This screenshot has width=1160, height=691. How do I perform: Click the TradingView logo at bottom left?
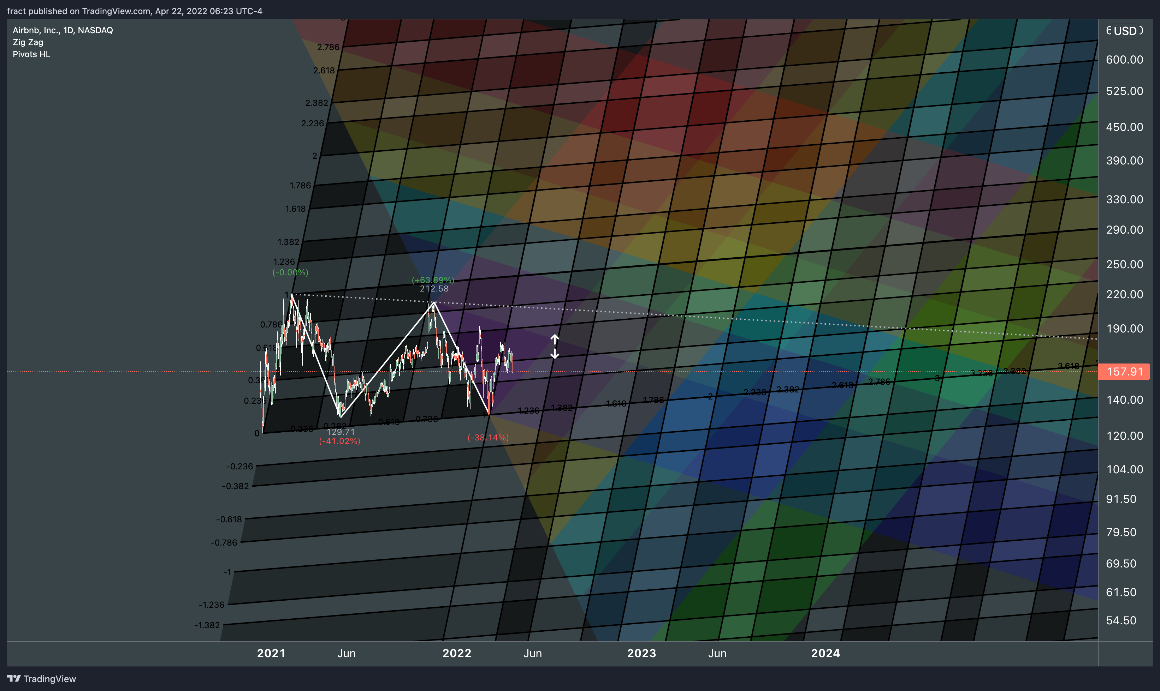coord(41,678)
